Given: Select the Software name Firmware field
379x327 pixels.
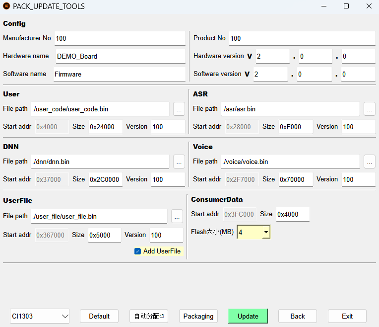Looking at the screenshot, I should tap(119, 74).
